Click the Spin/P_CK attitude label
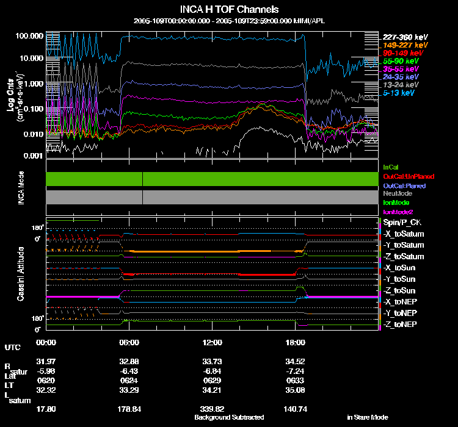This screenshot has width=458, height=427. (402, 223)
